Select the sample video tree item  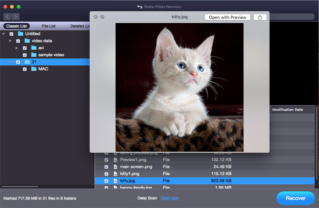coord(51,55)
